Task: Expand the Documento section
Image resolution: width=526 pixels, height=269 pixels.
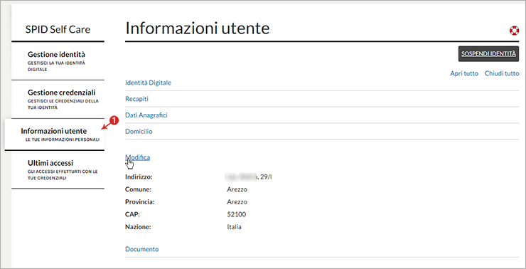Action: point(142,249)
